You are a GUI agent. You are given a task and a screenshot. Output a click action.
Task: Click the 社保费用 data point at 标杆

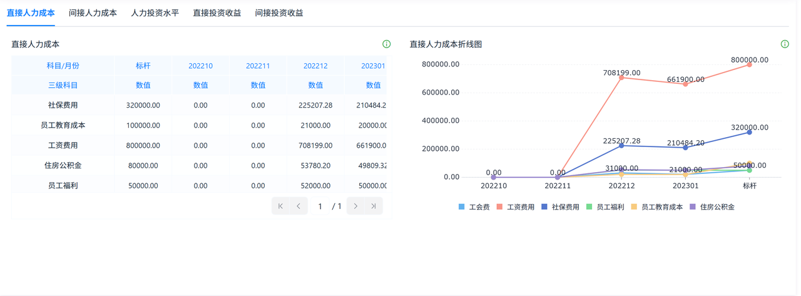tap(749, 132)
